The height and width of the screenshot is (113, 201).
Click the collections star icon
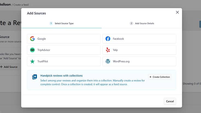[35, 77]
